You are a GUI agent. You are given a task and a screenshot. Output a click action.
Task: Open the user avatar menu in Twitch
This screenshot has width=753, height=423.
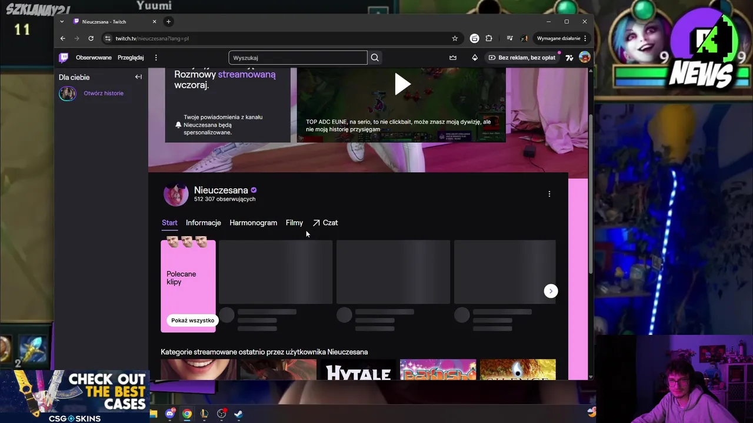(584, 57)
